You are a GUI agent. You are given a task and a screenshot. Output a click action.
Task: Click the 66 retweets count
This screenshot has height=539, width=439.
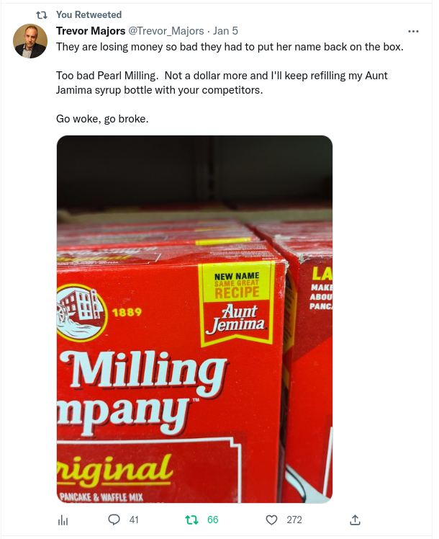(x=212, y=520)
